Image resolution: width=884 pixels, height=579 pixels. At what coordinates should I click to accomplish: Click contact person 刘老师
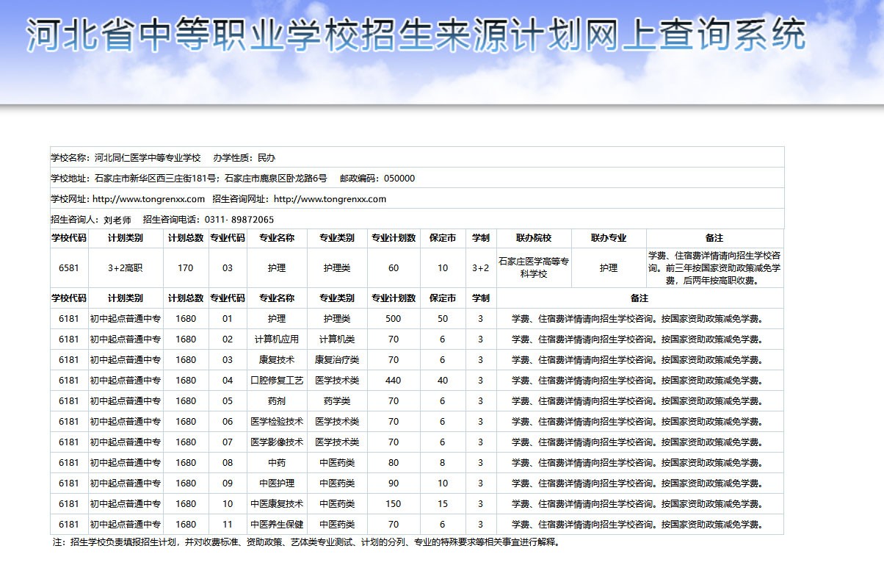click(117, 220)
